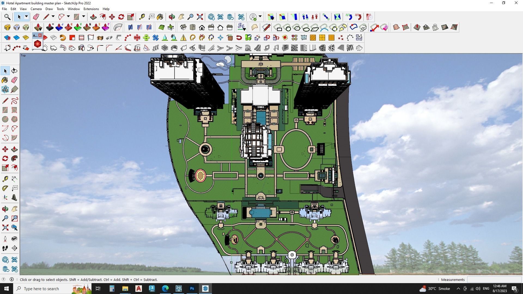Click the Search SketchUp magnifier icon
This screenshot has height=294, width=523.
click(x=7, y=17)
